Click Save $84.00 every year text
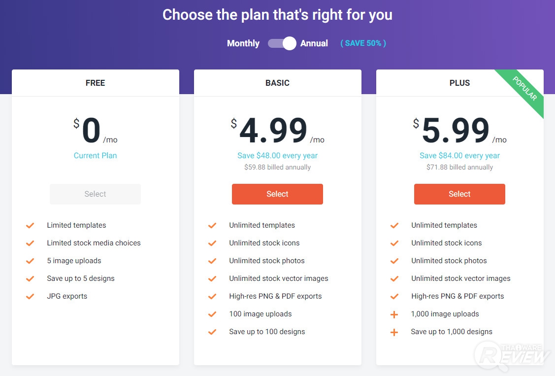555x376 pixels. 459,156
